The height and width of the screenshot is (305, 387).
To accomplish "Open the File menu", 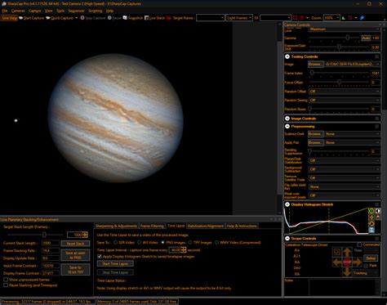I will (5, 11).
